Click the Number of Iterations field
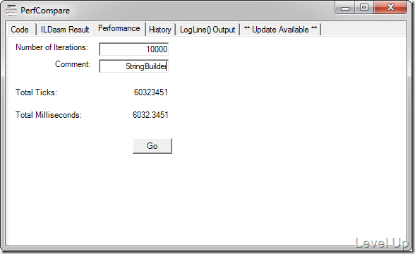Viewport: 415px width, 254px height. 133,49
